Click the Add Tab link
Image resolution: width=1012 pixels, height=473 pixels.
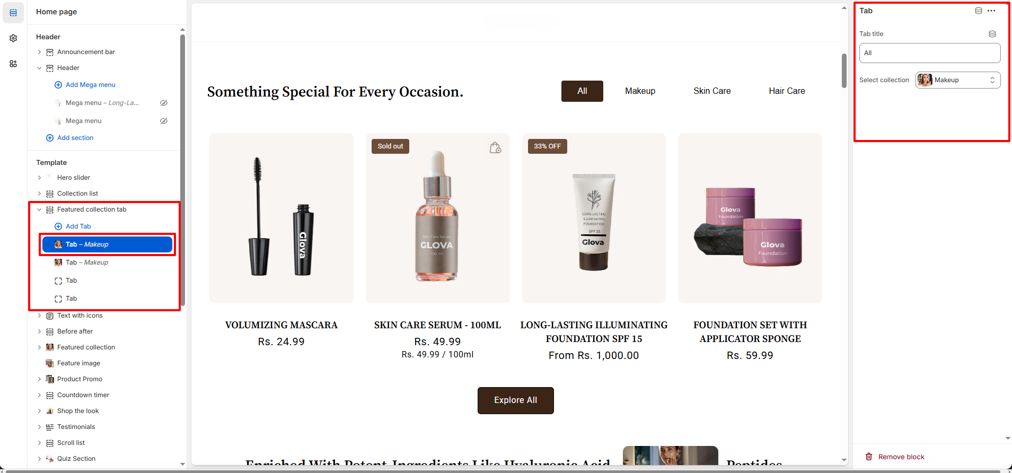point(78,226)
